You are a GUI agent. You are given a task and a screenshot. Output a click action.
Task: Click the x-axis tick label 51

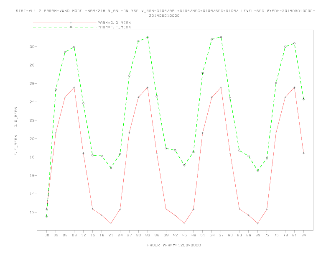click(203, 235)
